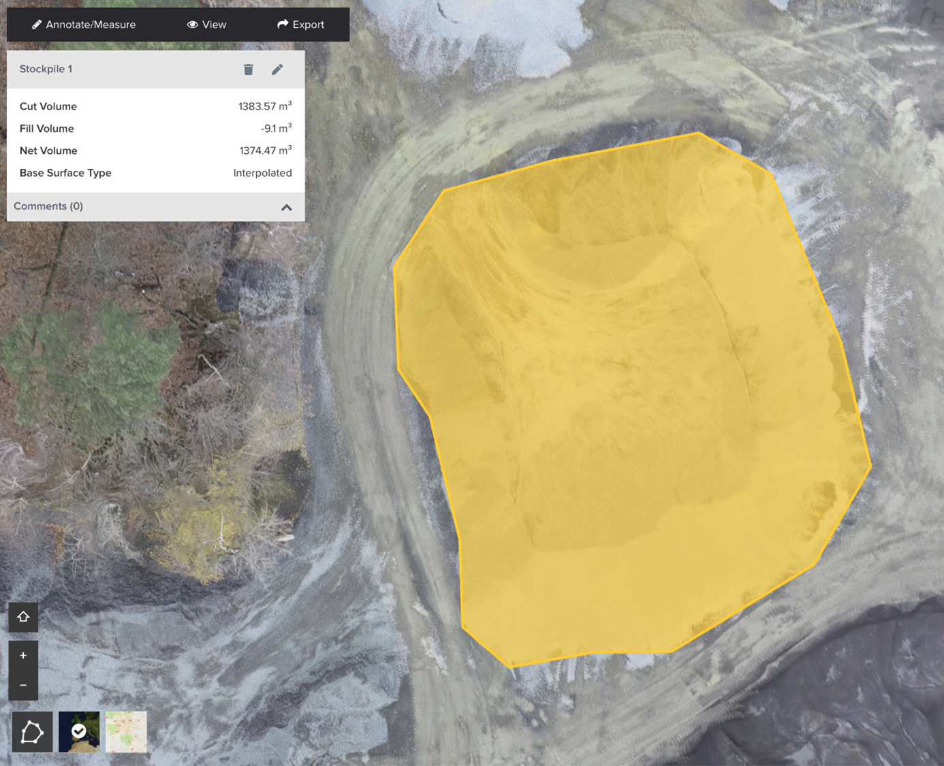This screenshot has width=944, height=766.
Task: Click the Cut Volume value 1383.57 m³
Action: 264,106
